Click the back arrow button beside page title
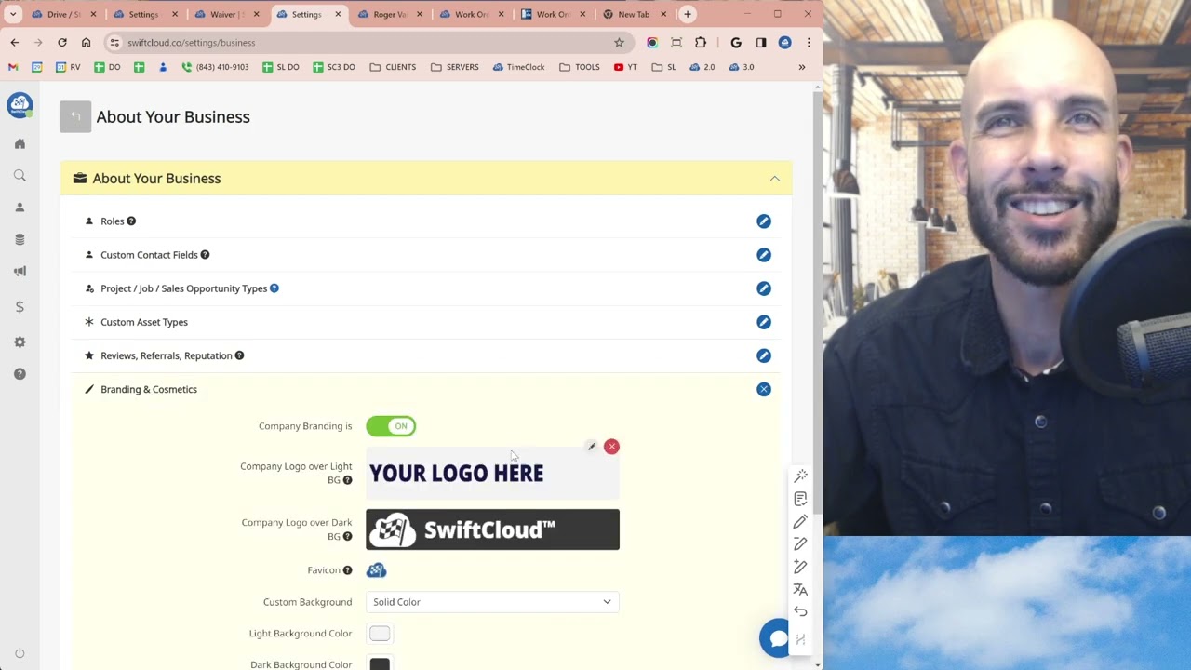1191x670 pixels. click(75, 117)
